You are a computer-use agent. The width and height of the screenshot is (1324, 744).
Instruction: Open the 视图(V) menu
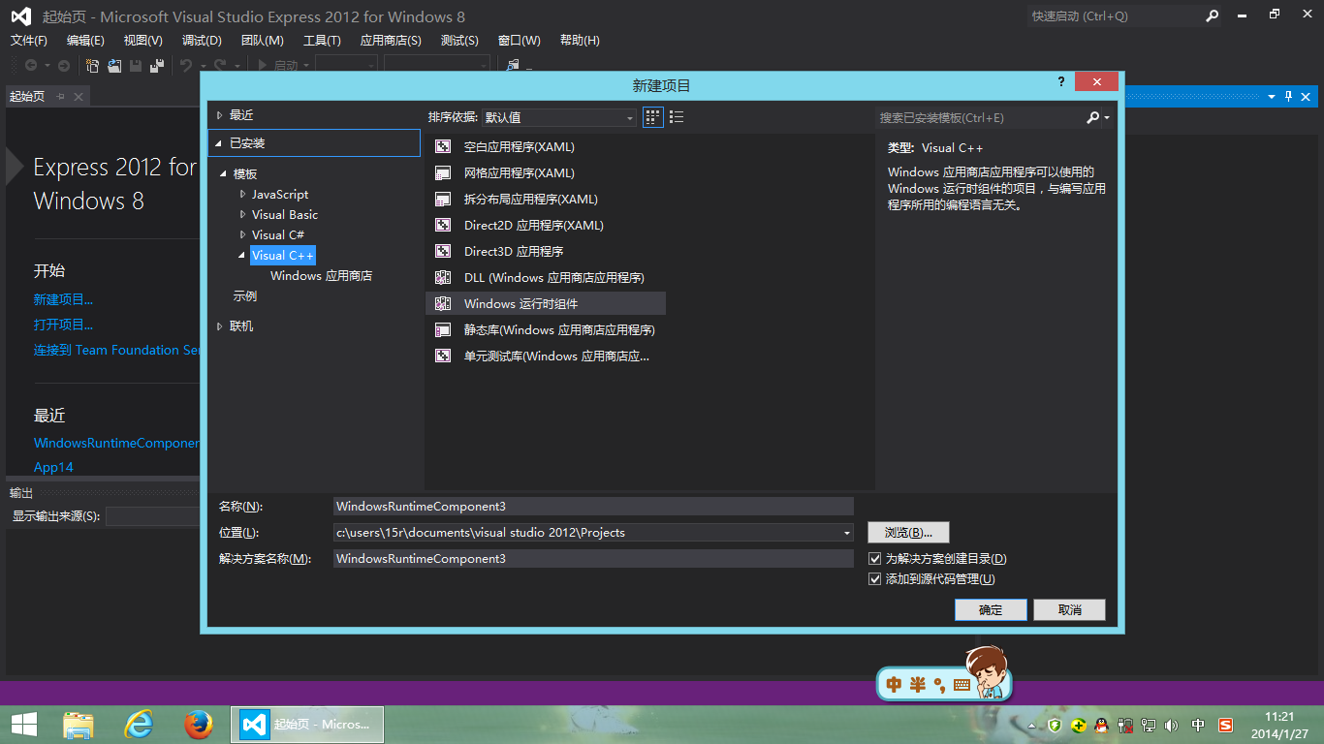(x=143, y=40)
